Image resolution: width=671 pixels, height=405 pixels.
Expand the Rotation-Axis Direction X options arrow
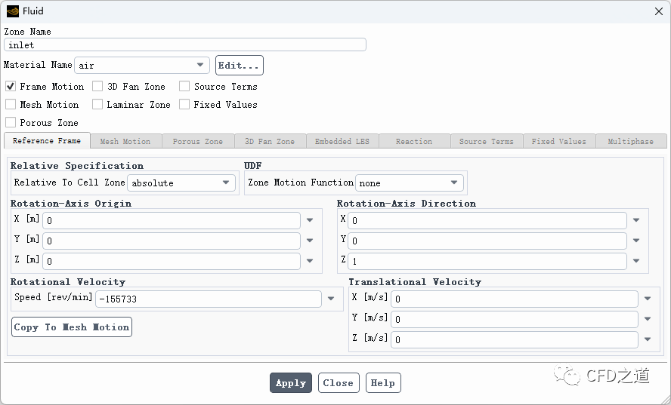pos(636,220)
